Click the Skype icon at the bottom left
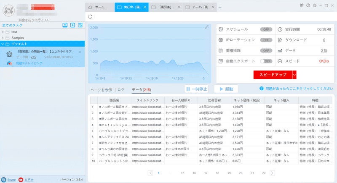 click(x=3, y=180)
